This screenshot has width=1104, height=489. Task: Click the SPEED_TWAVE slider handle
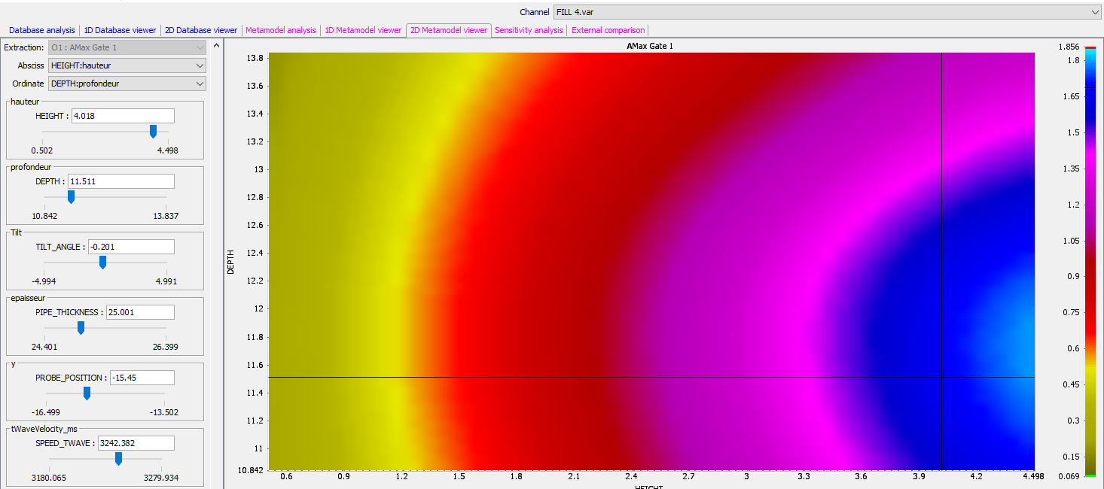click(x=118, y=459)
